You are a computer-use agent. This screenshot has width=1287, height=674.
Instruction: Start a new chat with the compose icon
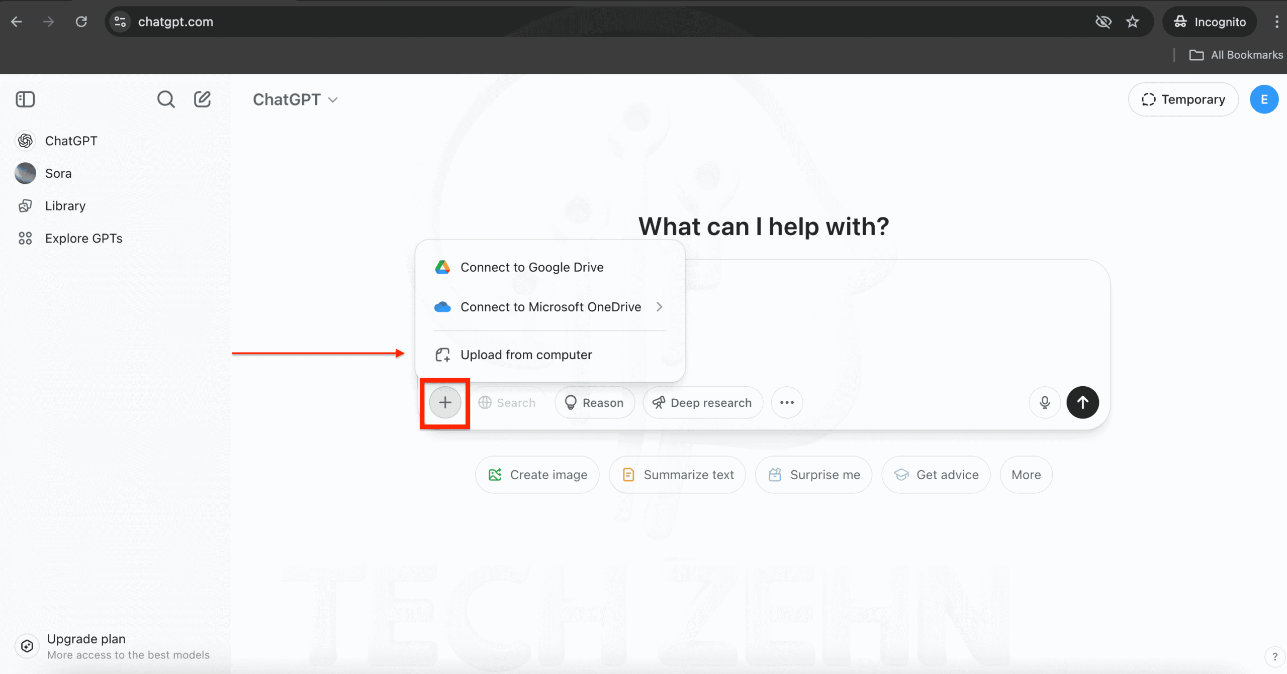tap(202, 99)
